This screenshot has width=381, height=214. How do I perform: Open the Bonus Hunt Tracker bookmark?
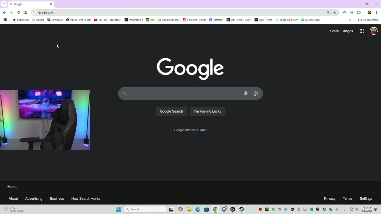[x=79, y=20]
